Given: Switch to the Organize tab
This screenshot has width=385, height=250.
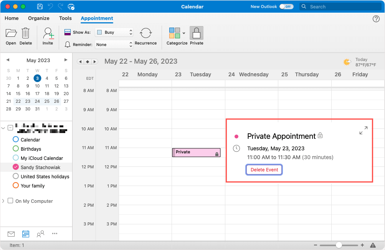Looking at the screenshot, I should pos(39,18).
